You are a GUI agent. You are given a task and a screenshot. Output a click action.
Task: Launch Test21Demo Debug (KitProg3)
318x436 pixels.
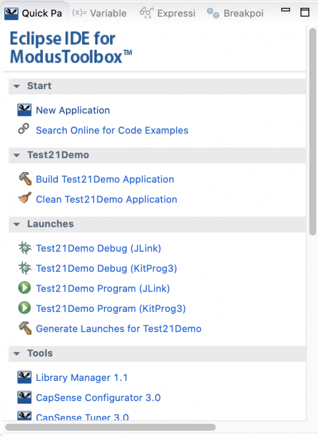coord(106,268)
